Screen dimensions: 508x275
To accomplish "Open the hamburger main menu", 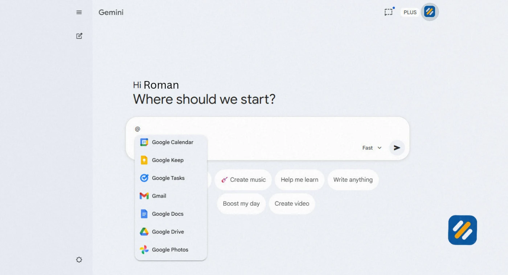I will click(79, 12).
